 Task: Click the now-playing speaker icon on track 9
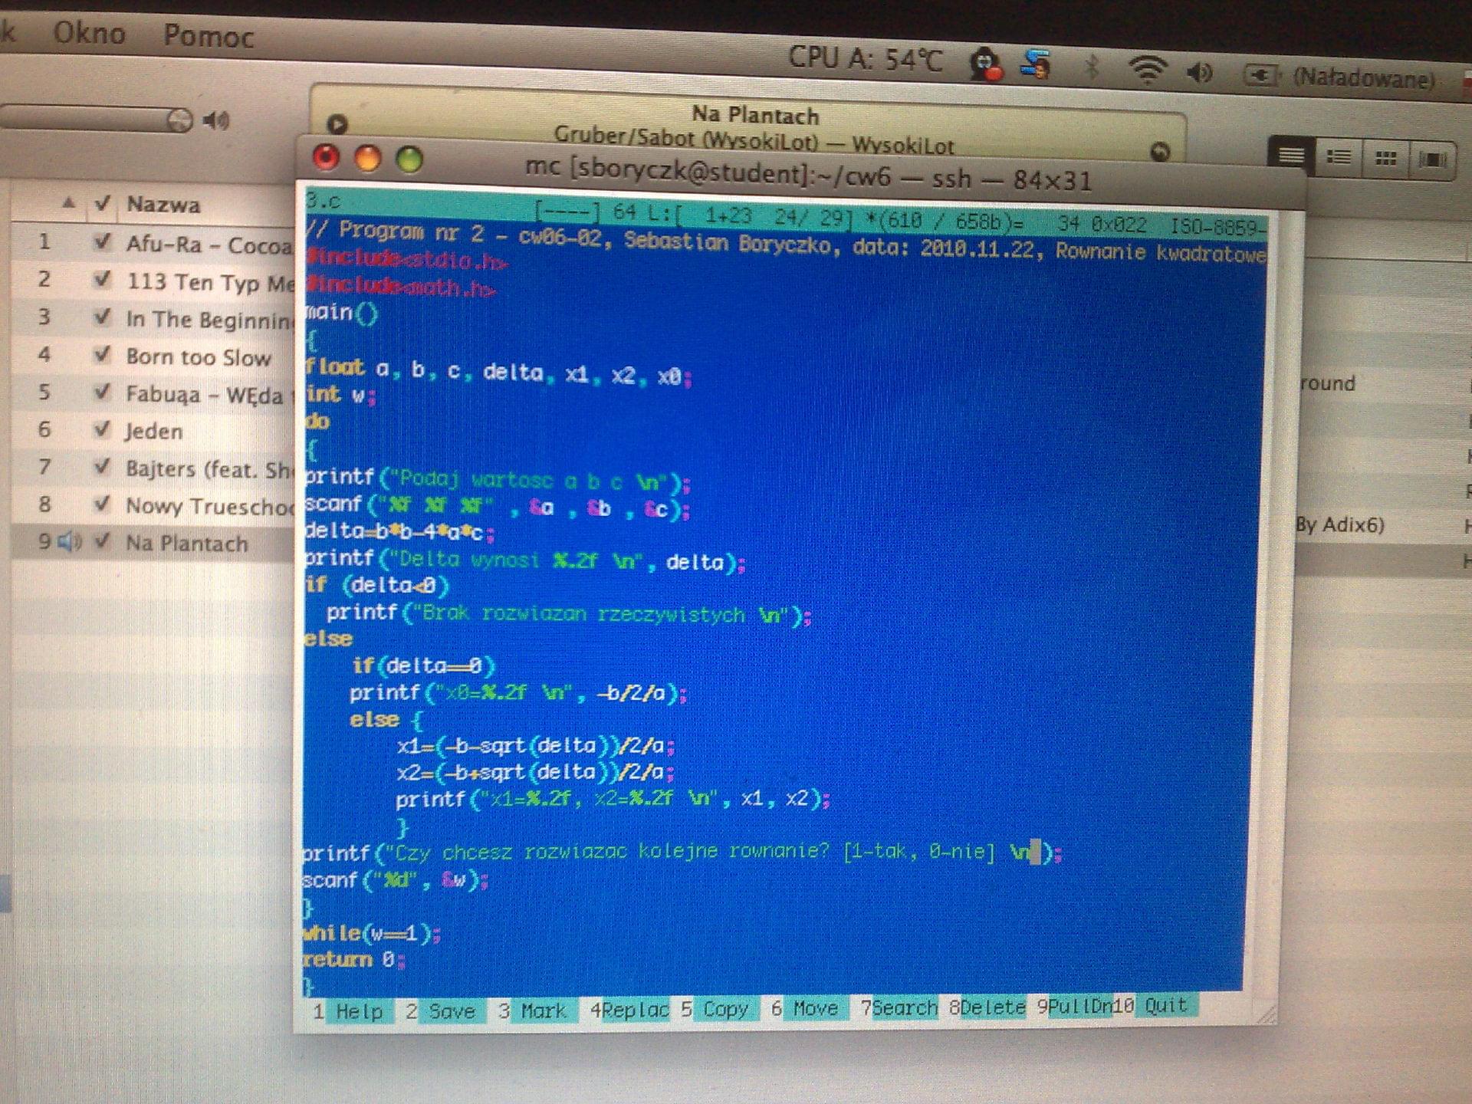(x=70, y=542)
